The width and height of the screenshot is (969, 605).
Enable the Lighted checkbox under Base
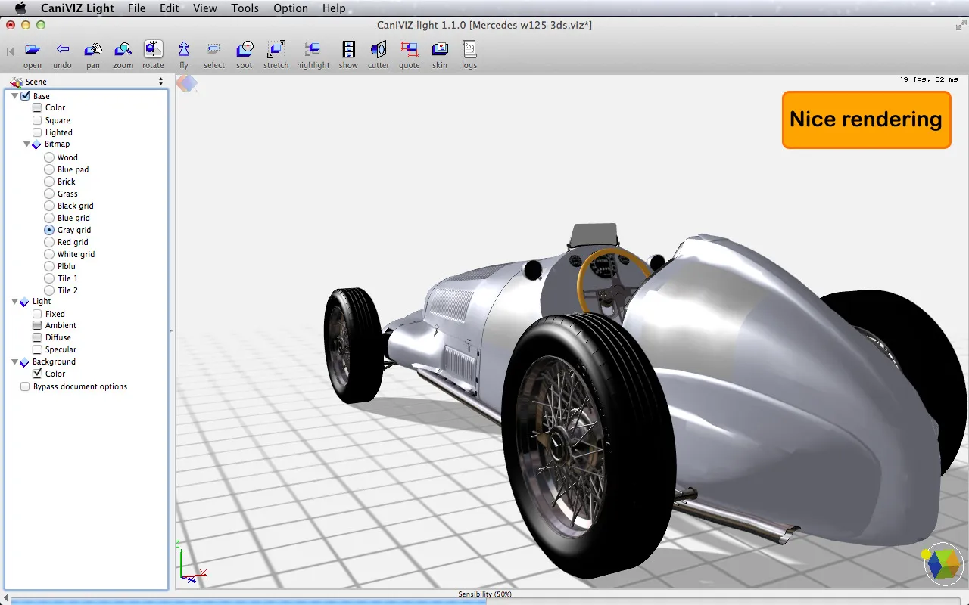(37, 132)
